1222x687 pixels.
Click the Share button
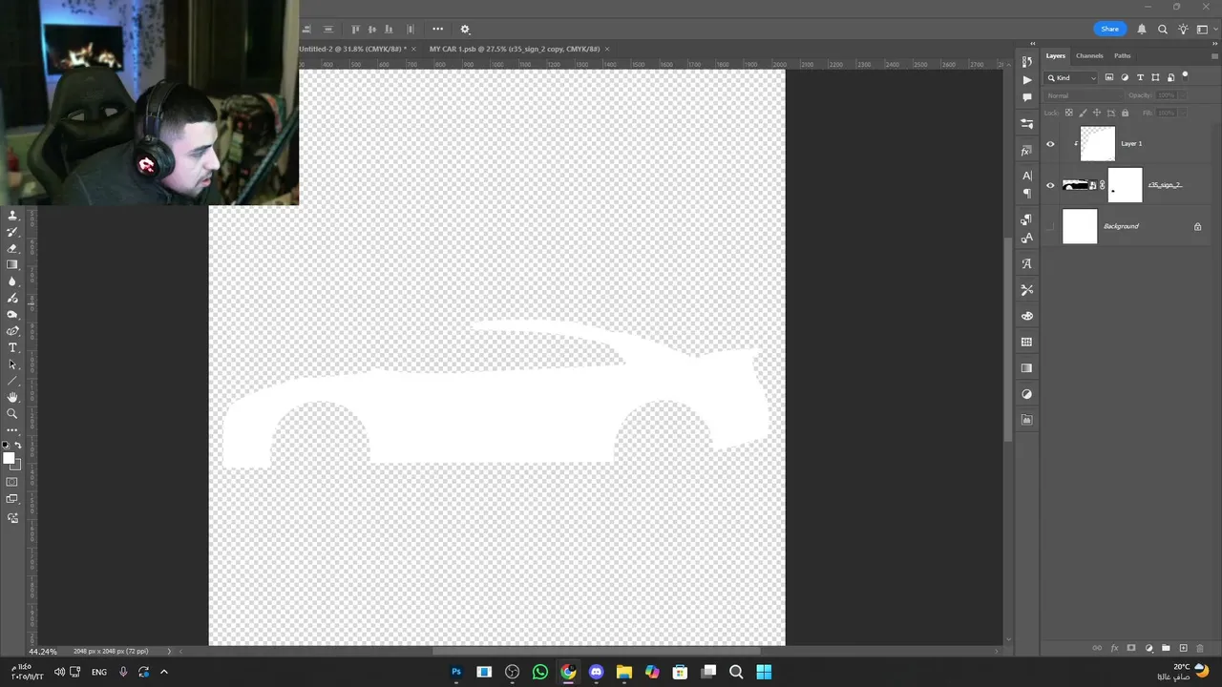(x=1109, y=29)
